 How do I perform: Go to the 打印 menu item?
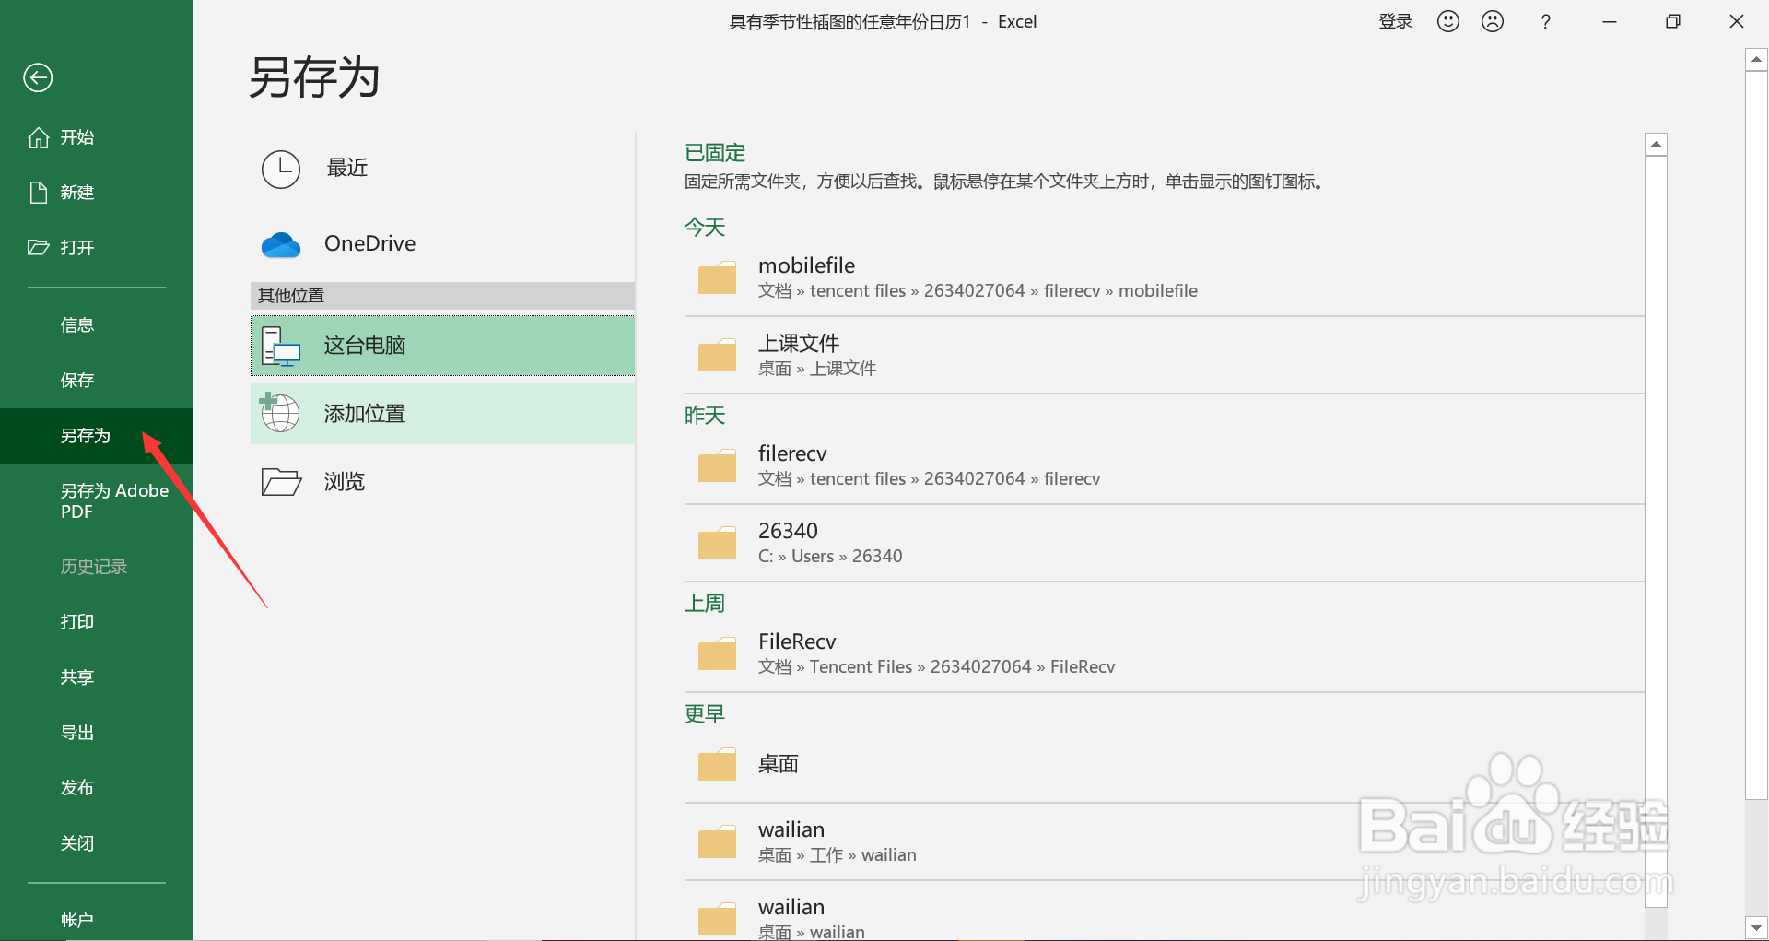coord(77,622)
